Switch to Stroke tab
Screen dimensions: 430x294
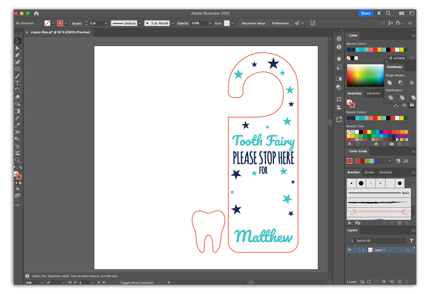[369, 172]
